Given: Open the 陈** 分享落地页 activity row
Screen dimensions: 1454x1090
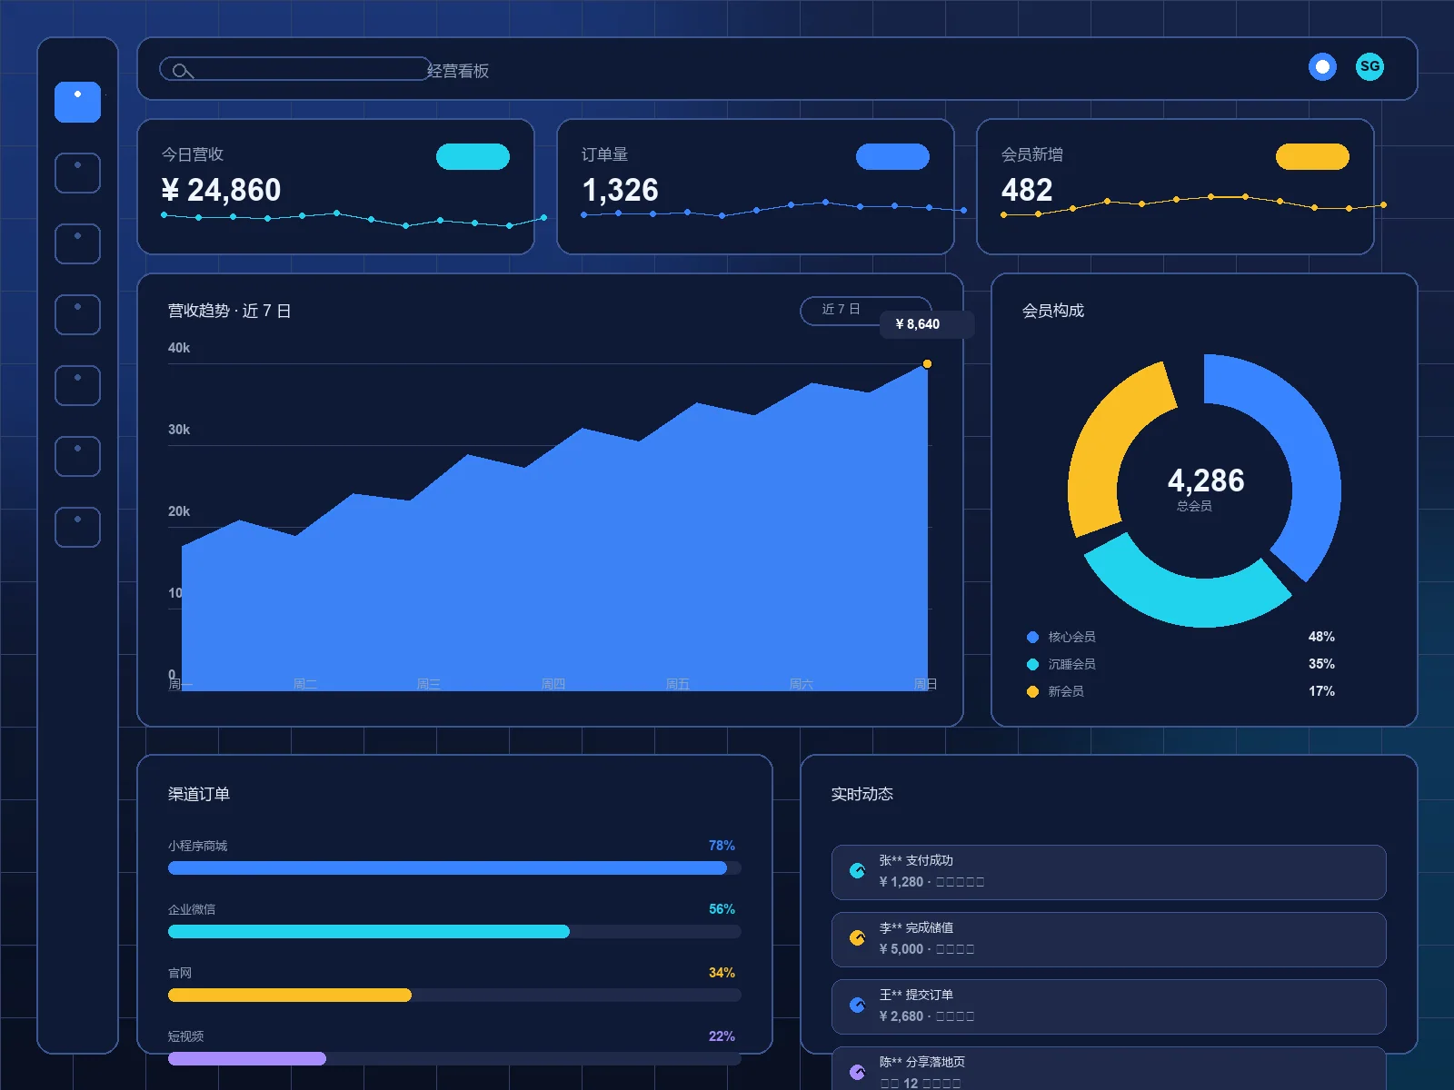Looking at the screenshot, I should 1109,1069.
